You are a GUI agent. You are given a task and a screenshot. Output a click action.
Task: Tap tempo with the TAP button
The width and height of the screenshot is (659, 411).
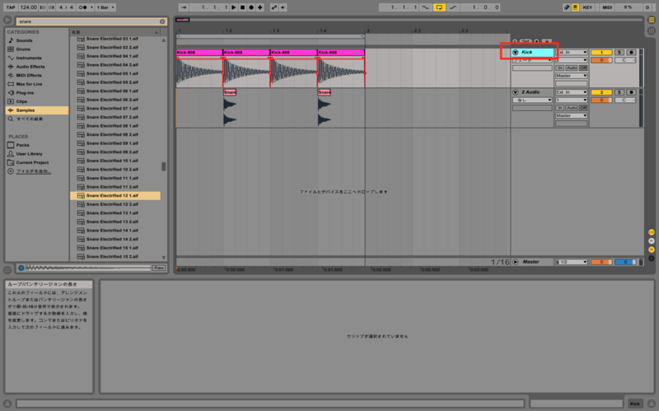11,7
